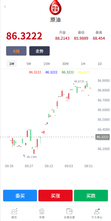111x221 pixels.
Task: Select the 1D interval tab
Action: point(100,64)
